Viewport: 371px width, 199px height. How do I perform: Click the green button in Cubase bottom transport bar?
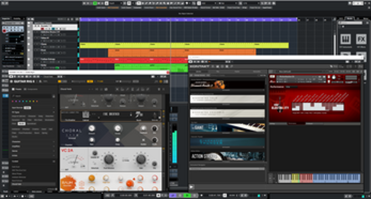[187, 195]
